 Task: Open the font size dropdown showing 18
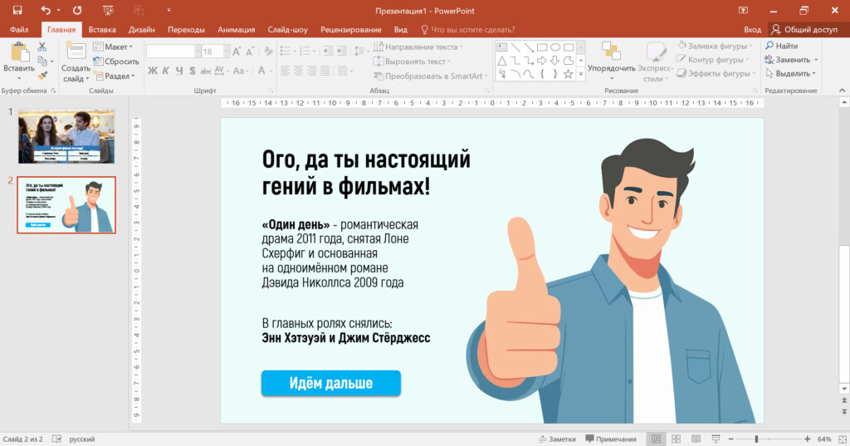(x=227, y=51)
